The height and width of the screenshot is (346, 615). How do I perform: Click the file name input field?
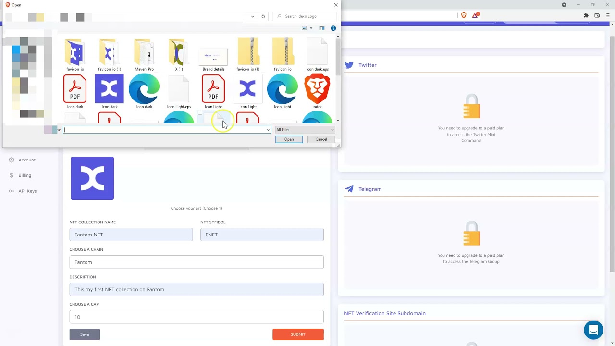pos(166,130)
